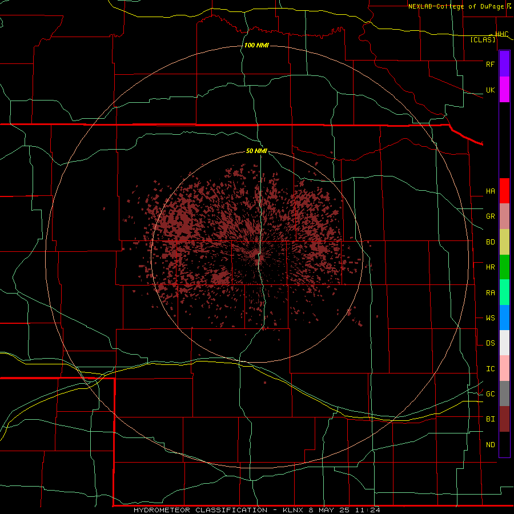Screen dimensions: 514x514
Task: Click the magenta UK color swatch
Action: 504,90
